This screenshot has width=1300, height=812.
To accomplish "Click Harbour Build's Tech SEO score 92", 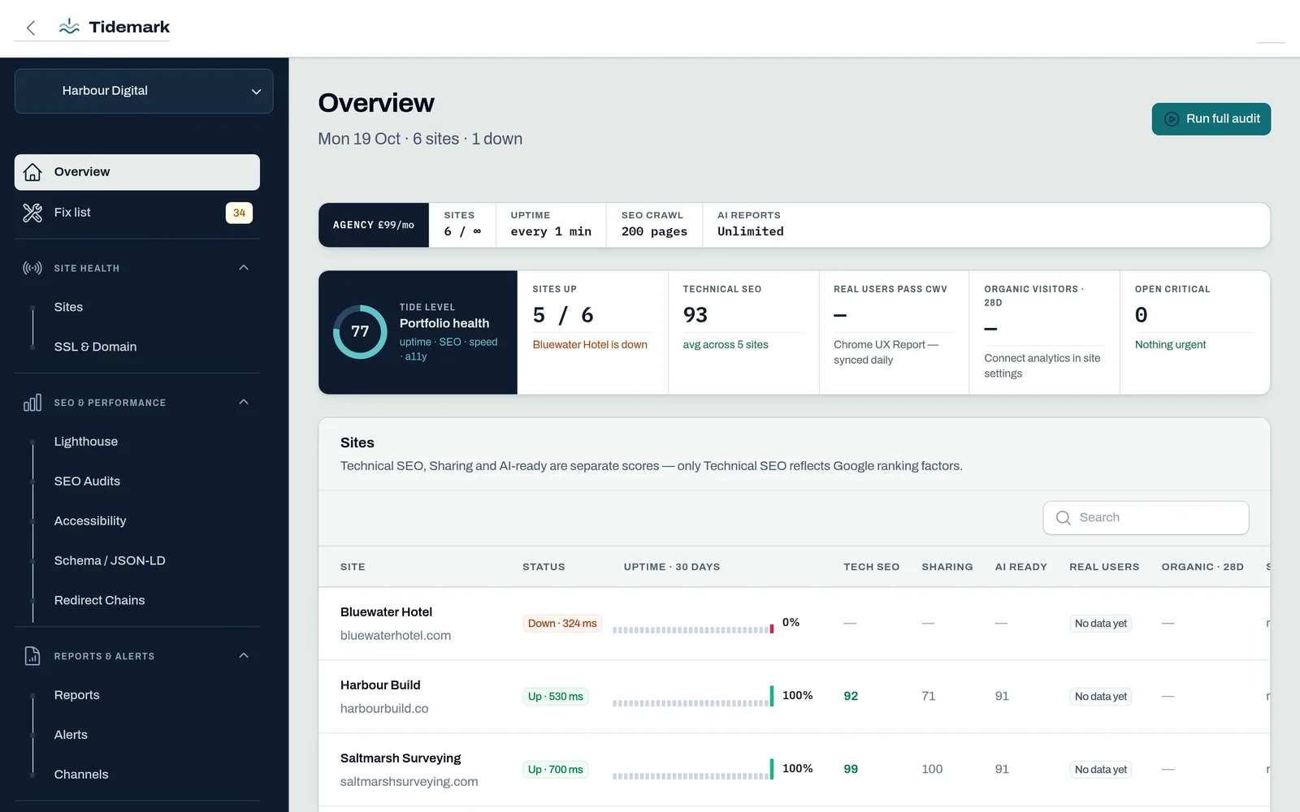I will [851, 697].
